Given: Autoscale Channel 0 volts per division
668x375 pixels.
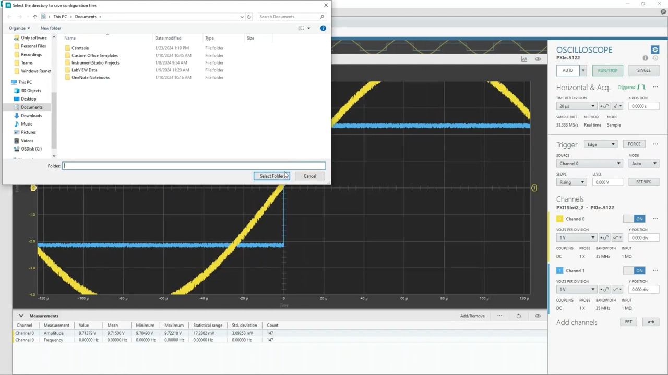Looking at the screenshot, I should (605, 238).
